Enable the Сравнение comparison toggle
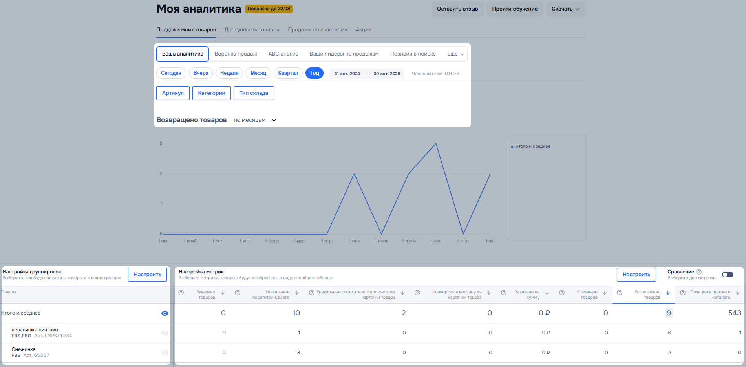Image resolution: width=746 pixels, height=367 pixels. click(728, 275)
